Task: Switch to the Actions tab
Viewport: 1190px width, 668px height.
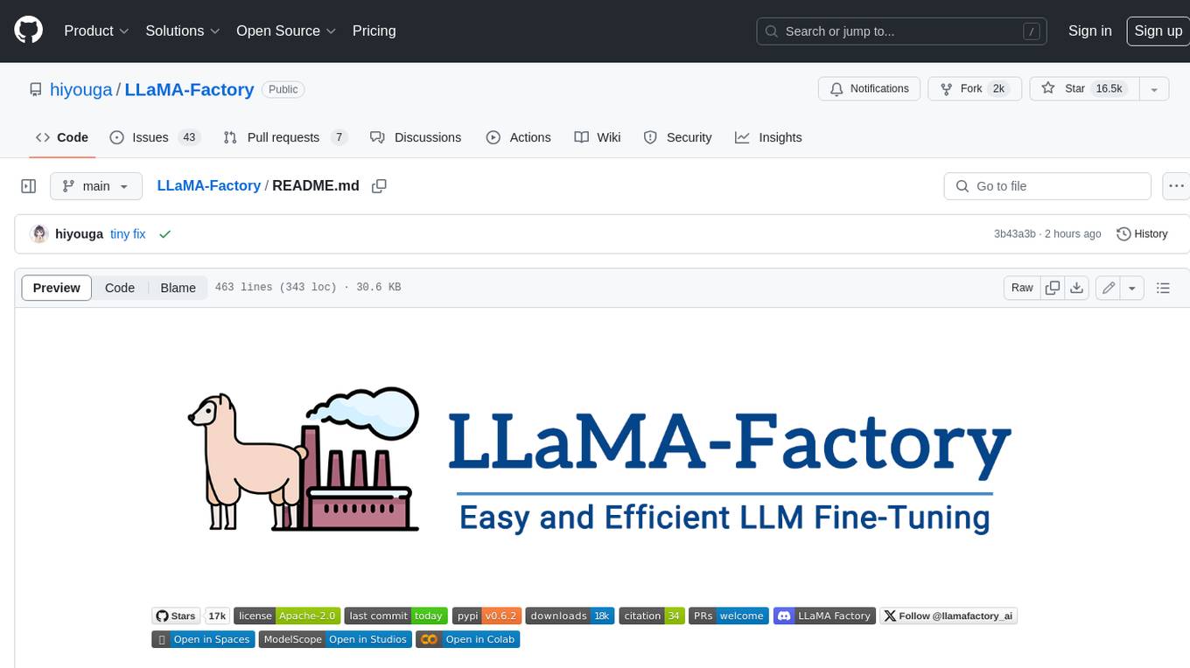Action: [518, 137]
